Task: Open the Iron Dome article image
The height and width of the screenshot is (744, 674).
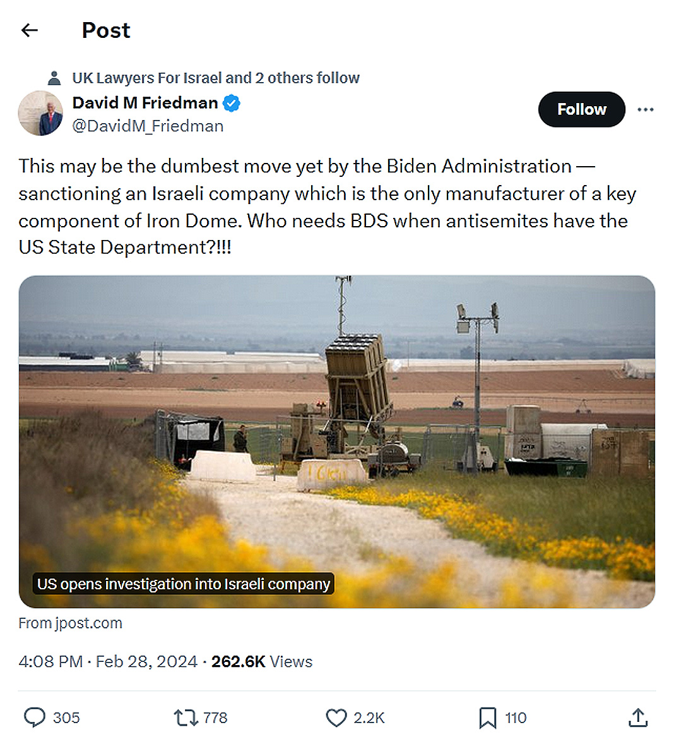Action: tap(336, 411)
